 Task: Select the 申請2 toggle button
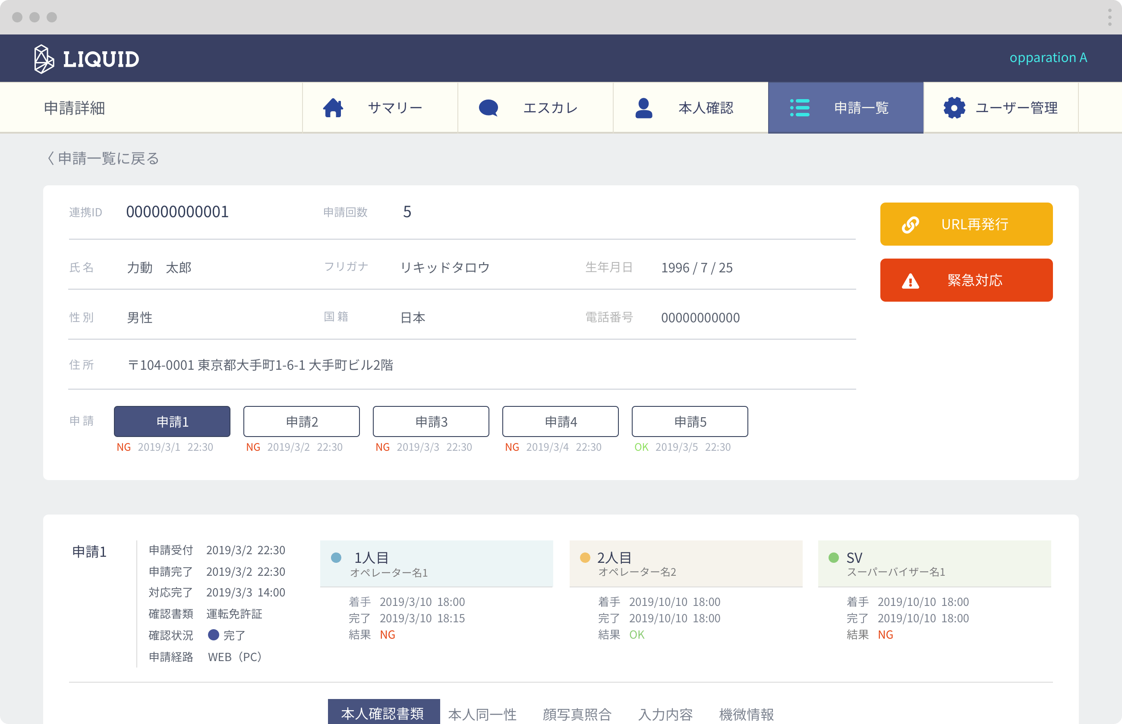tap(302, 422)
